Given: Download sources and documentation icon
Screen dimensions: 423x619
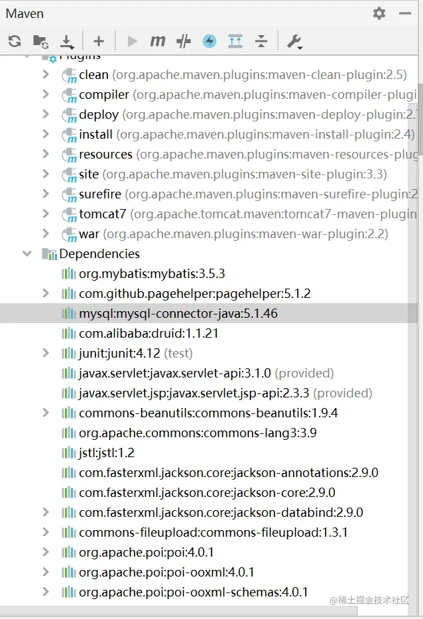Looking at the screenshot, I should (x=67, y=41).
